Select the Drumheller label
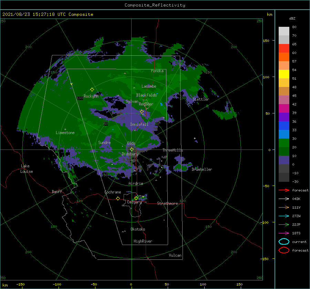310x289 pixels. [x=202, y=169]
